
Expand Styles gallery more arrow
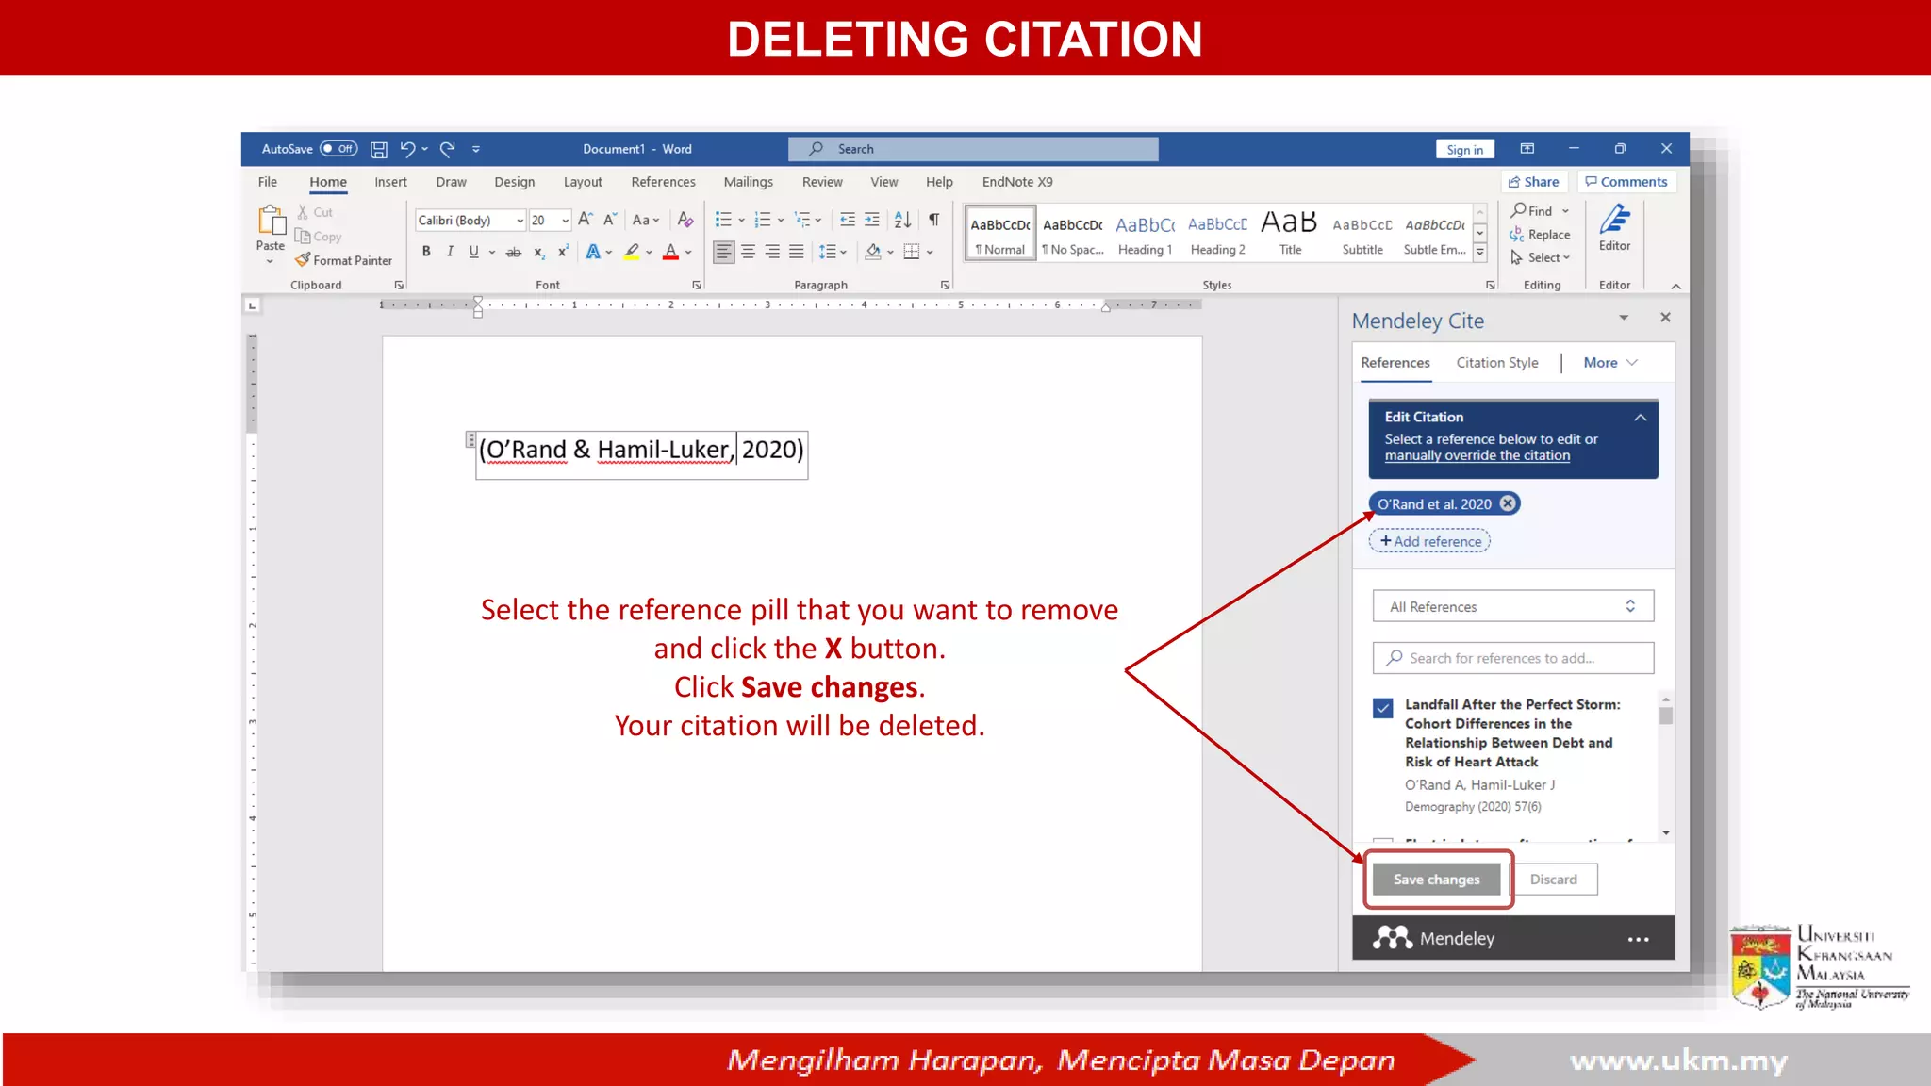pos(1480,253)
